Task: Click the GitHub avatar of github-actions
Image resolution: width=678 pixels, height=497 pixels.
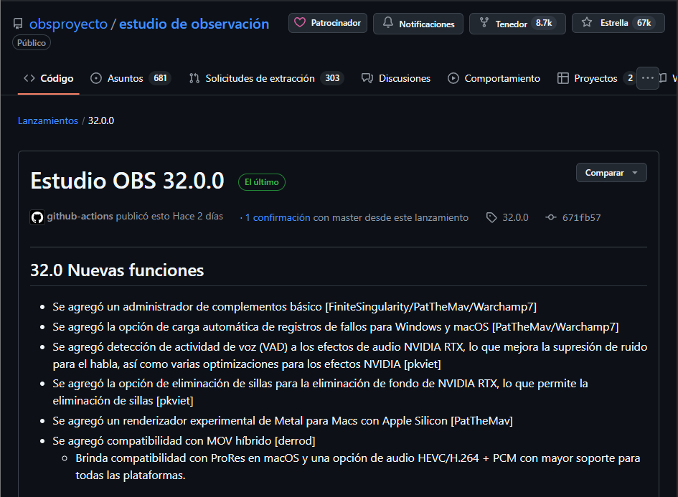Action: pyautogui.click(x=37, y=217)
